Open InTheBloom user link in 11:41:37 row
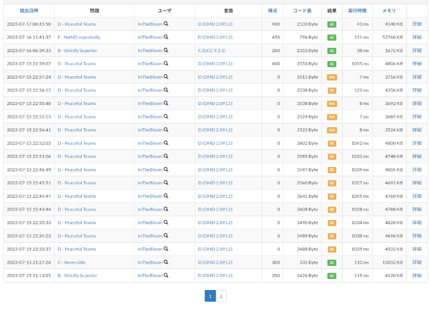Screen dimensions: 430x309 (x=150, y=37)
